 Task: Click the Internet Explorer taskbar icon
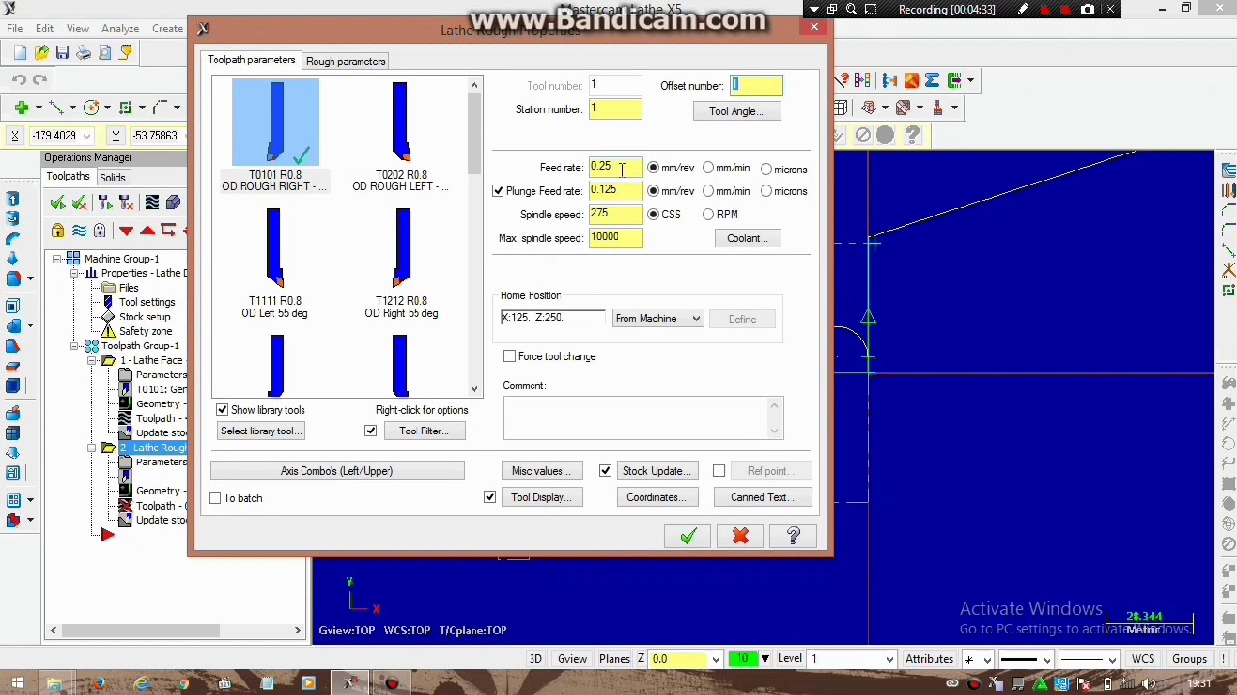141,683
